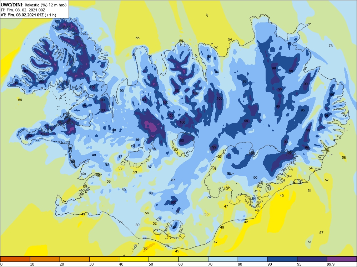Click the legend tick label 99.9
The width and height of the screenshot is (357, 267).
tap(331, 264)
